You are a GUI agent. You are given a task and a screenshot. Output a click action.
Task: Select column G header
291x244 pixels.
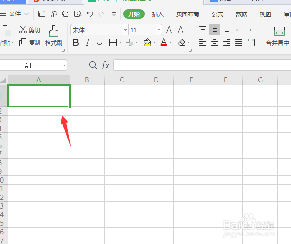260,80
